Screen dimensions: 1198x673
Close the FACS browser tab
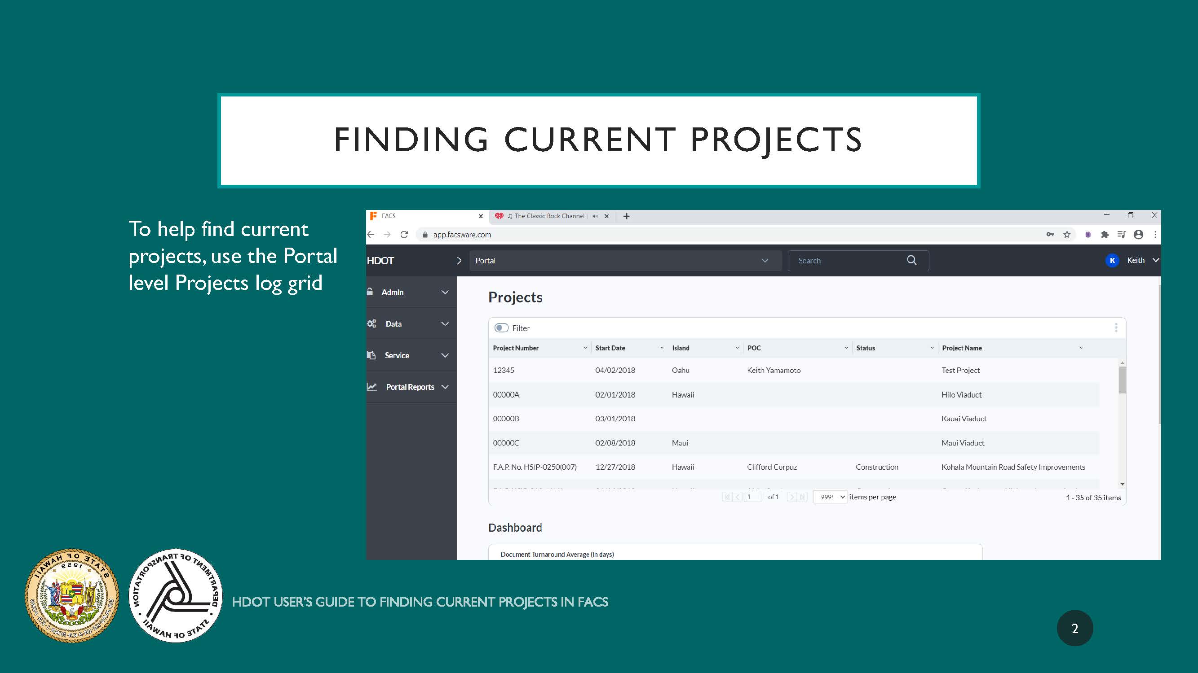point(481,216)
